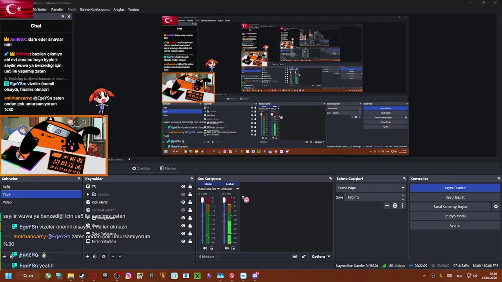Add a new scene with the plus icon

click(4, 257)
